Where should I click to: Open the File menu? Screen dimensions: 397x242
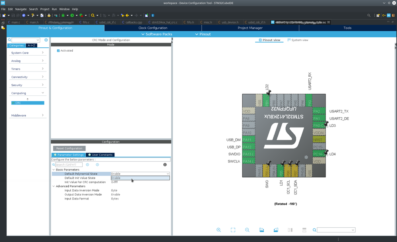coord(3,9)
